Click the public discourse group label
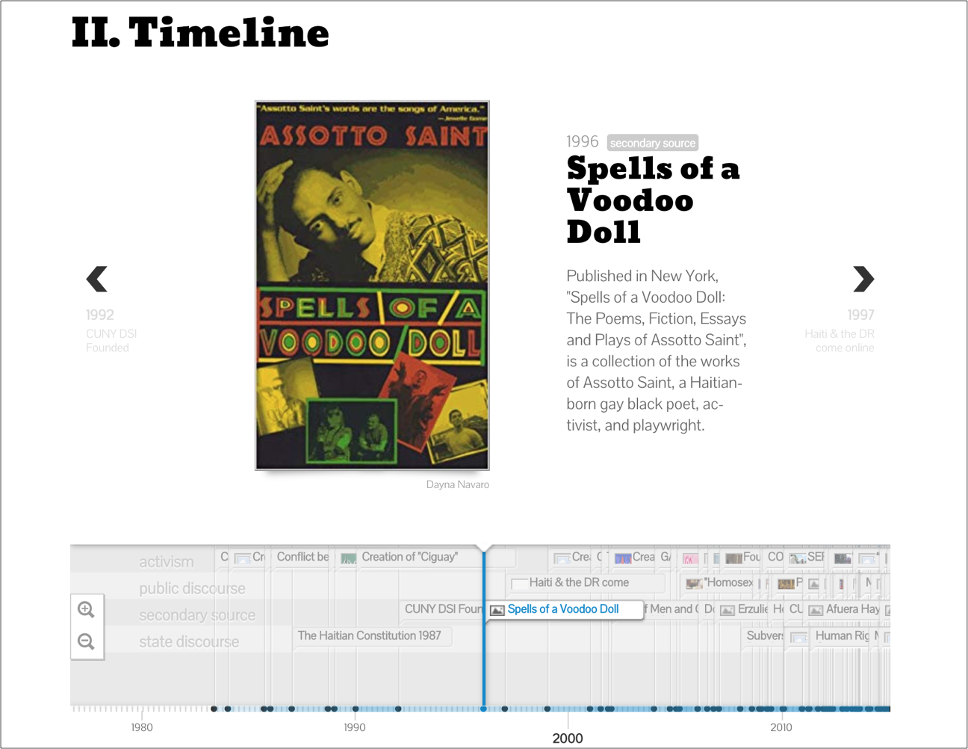The height and width of the screenshot is (749, 968). 192,588
